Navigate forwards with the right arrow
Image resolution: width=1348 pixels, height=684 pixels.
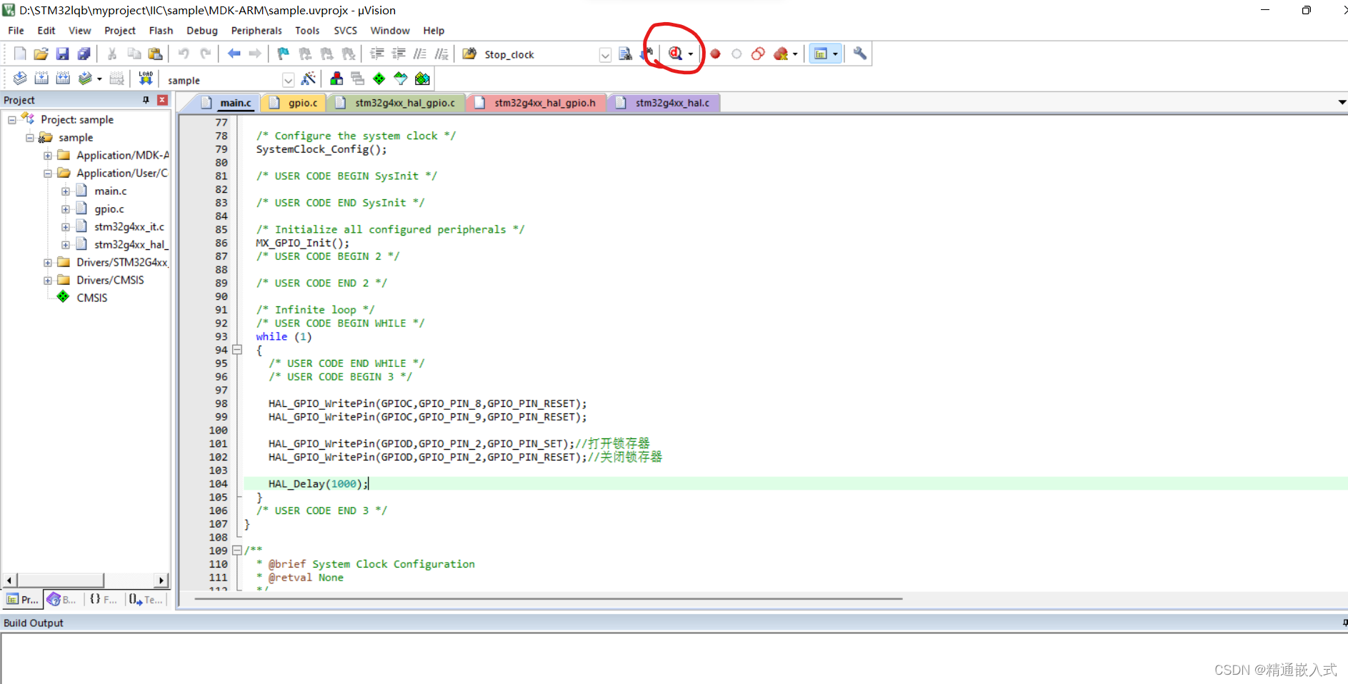255,54
